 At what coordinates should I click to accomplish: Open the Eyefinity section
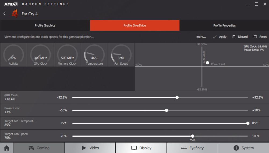(192, 148)
